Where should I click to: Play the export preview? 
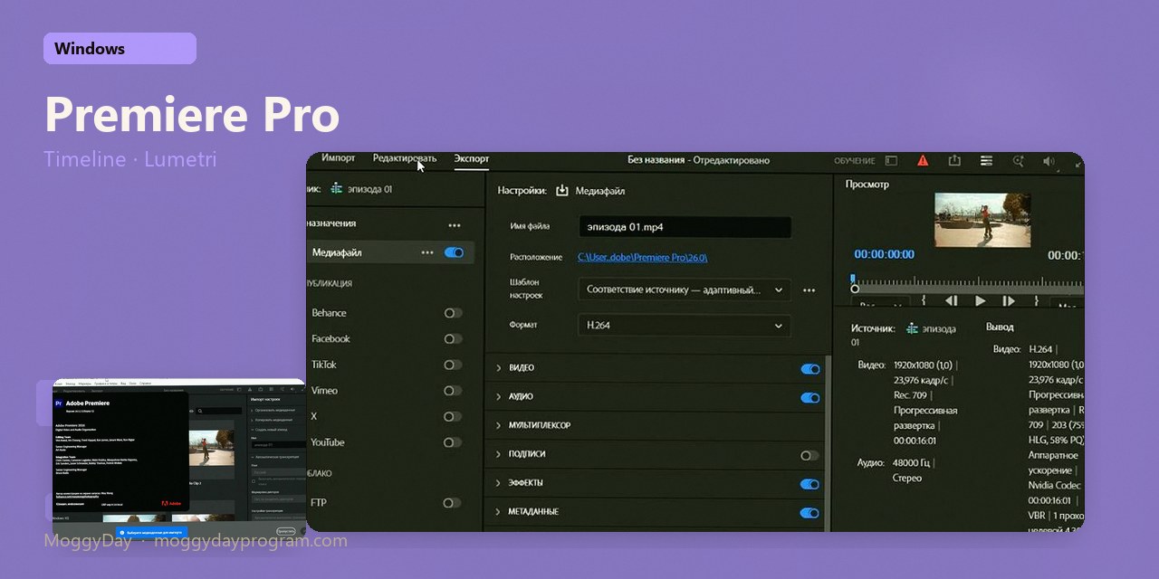pos(980,300)
